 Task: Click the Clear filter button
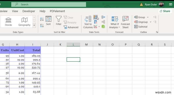69,18
